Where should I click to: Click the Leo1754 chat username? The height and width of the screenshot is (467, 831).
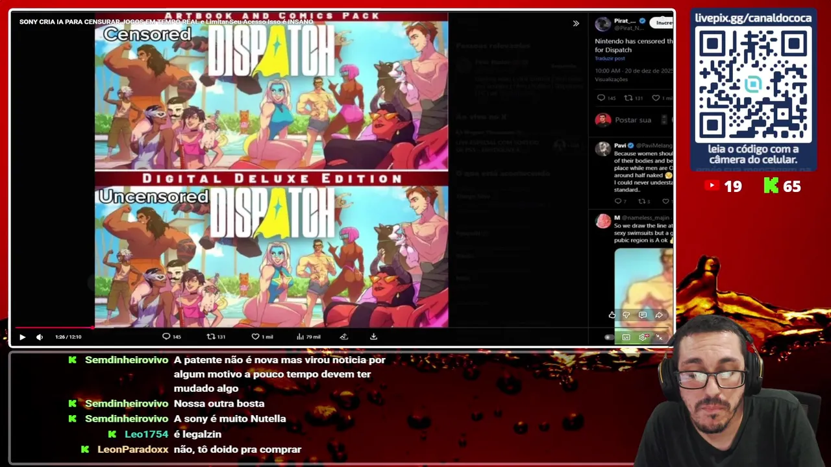pyautogui.click(x=146, y=435)
